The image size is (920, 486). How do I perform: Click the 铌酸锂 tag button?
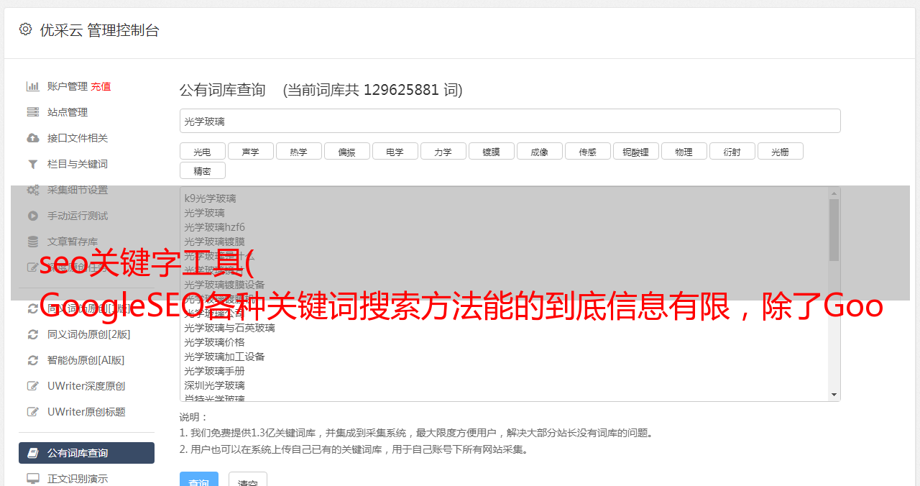[x=636, y=152]
